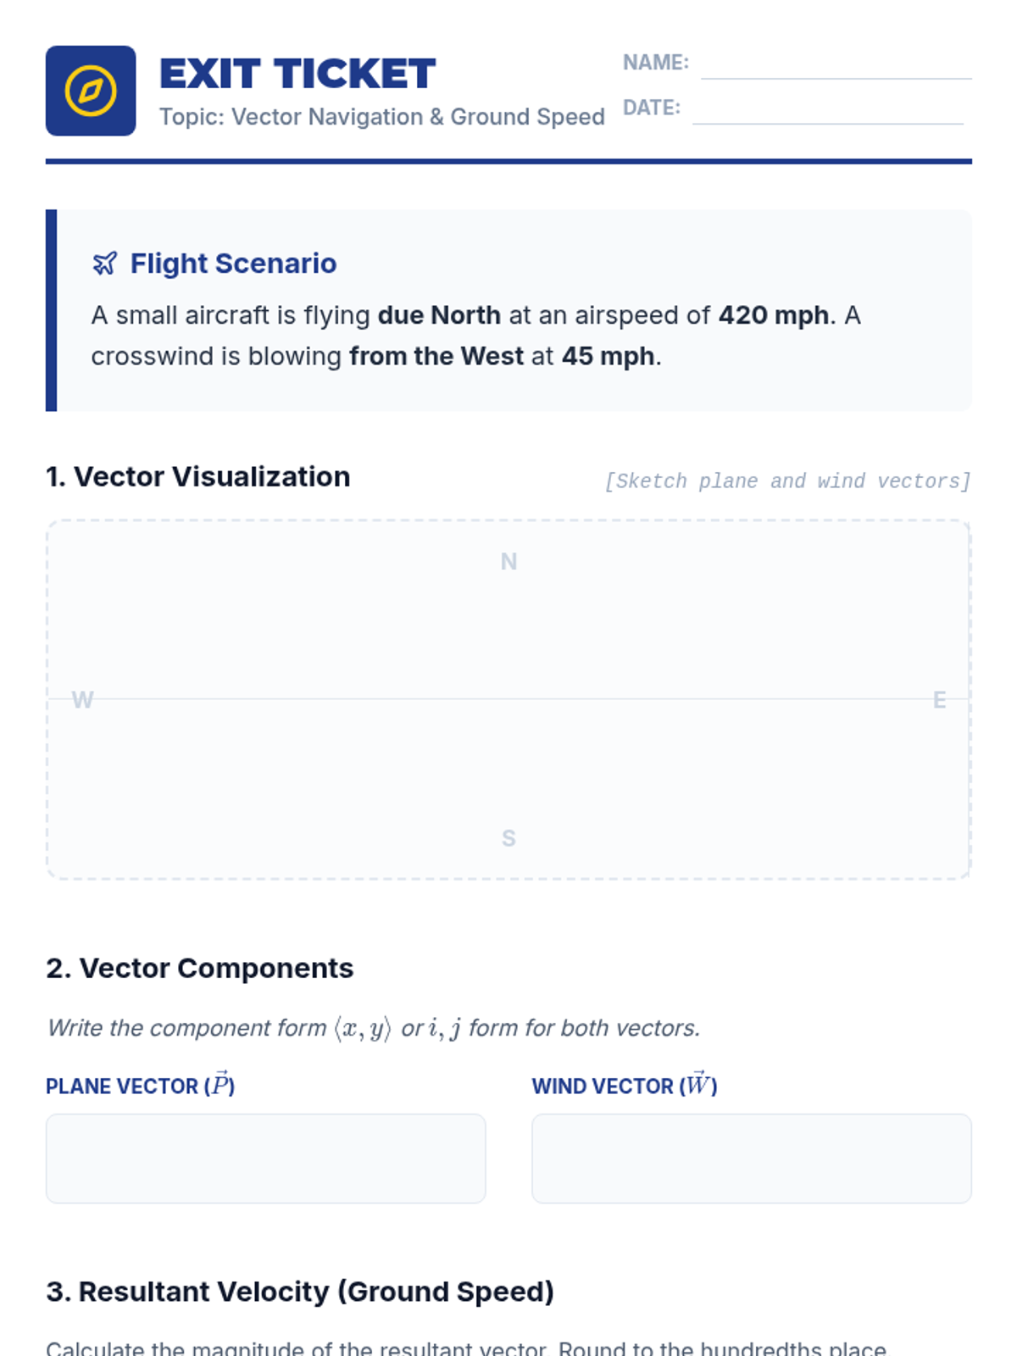Click the Wind Vector answer box
This screenshot has height=1356, width=1017.
tap(751, 1158)
